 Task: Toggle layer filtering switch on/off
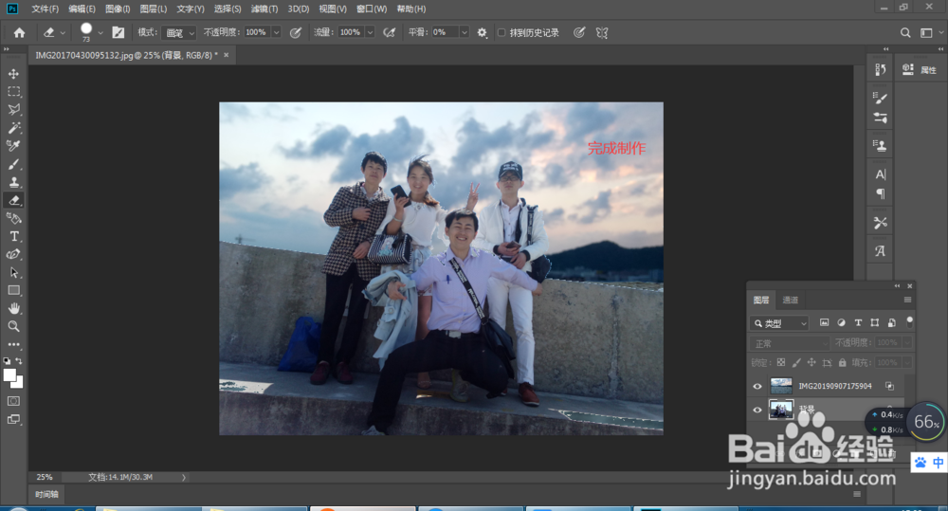coord(909,321)
